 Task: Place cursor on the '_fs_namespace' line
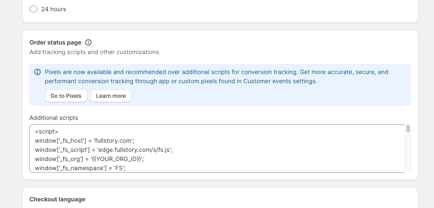click(80, 168)
